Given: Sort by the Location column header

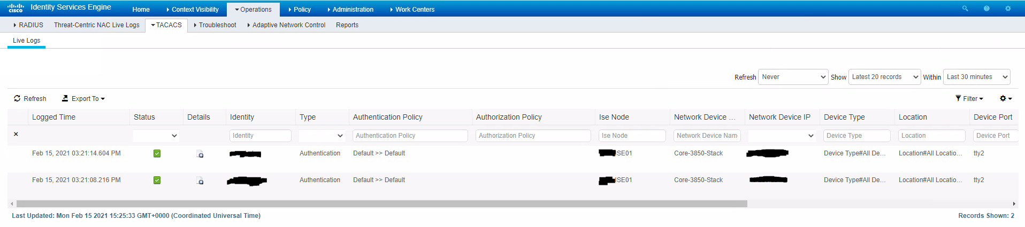Looking at the screenshot, I should point(913,117).
